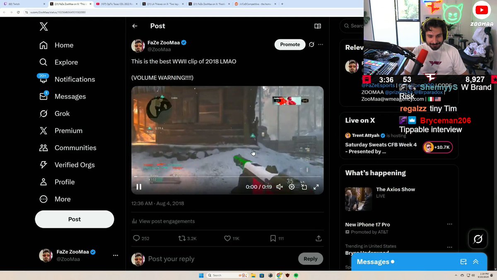This screenshot has width=497, height=280.
Task: Open more options for New iPhone 17 Pro
Action: coord(449,224)
